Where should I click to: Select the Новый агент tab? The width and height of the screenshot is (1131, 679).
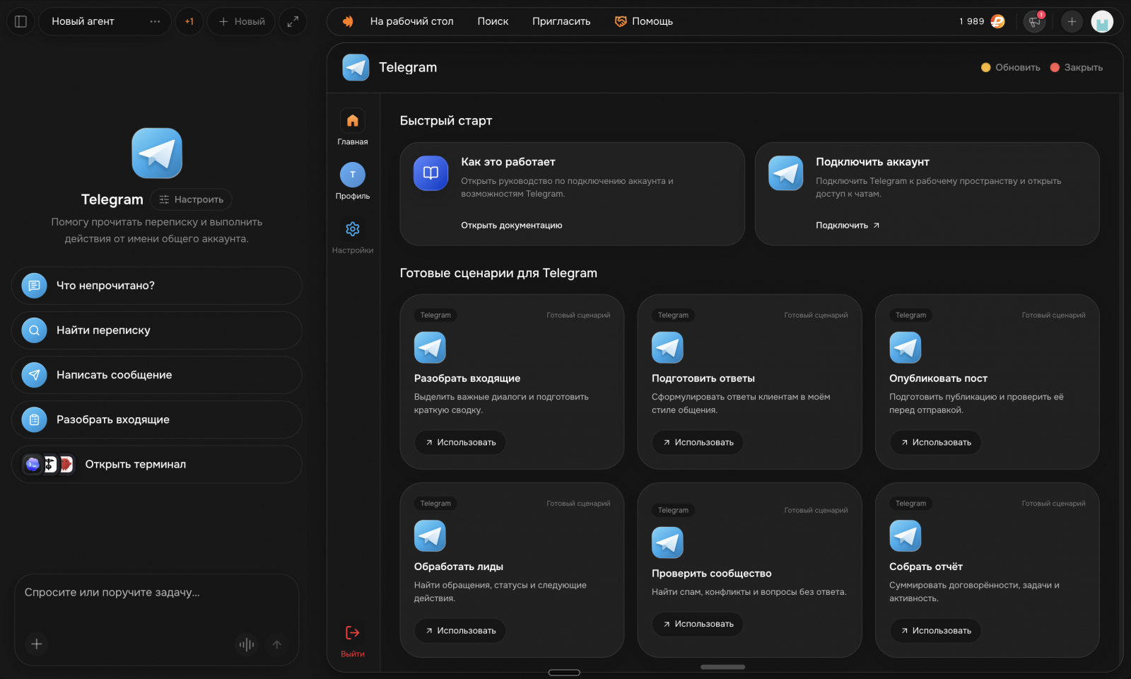[x=105, y=21]
